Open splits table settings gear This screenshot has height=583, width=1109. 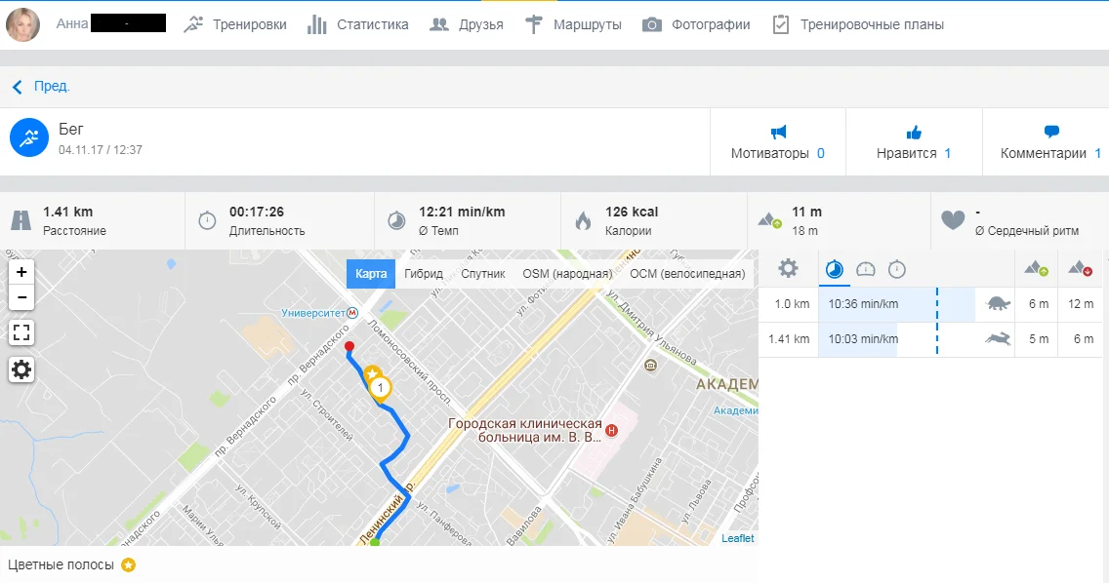click(788, 268)
